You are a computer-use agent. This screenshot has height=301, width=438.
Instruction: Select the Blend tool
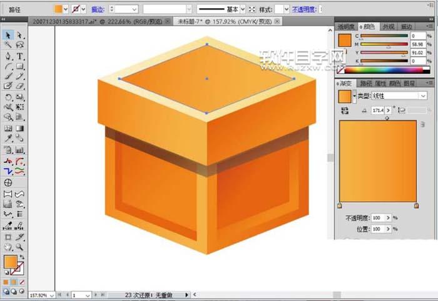(19, 138)
